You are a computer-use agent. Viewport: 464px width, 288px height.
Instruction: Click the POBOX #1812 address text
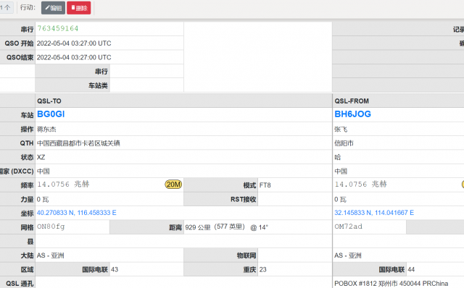click(x=391, y=284)
